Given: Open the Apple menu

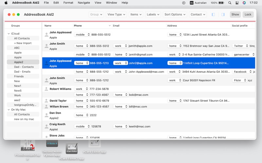Looking at the screenshot, I should pos(6,3).
